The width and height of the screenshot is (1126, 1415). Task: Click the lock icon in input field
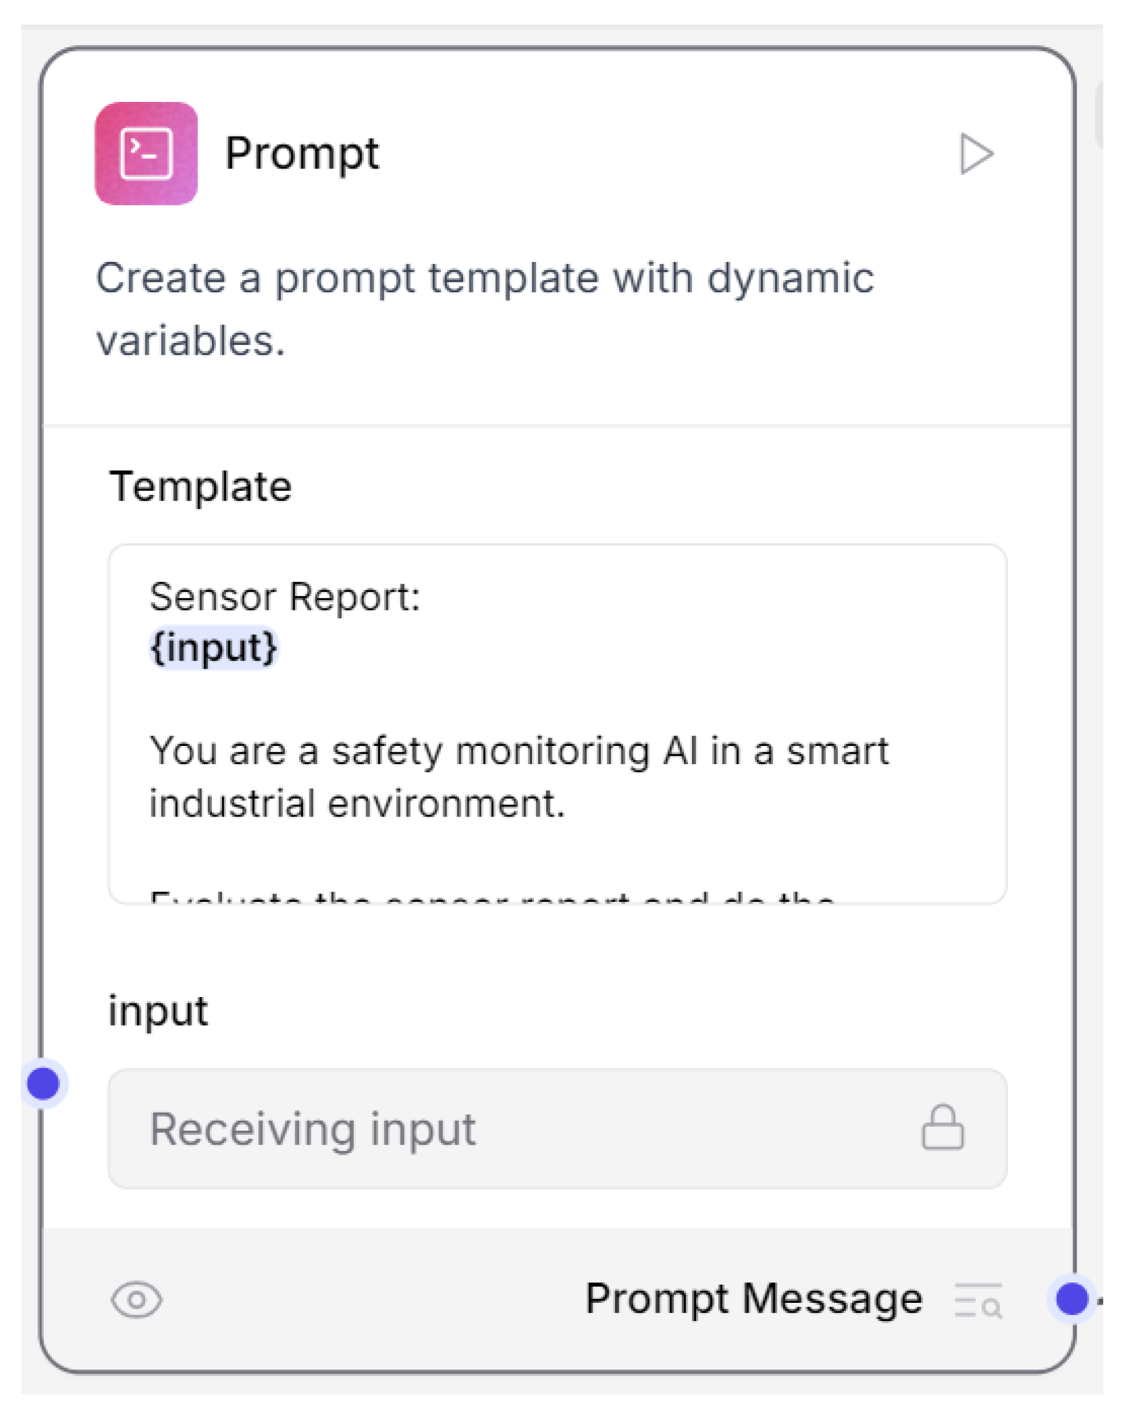[x=942, y=1127]
